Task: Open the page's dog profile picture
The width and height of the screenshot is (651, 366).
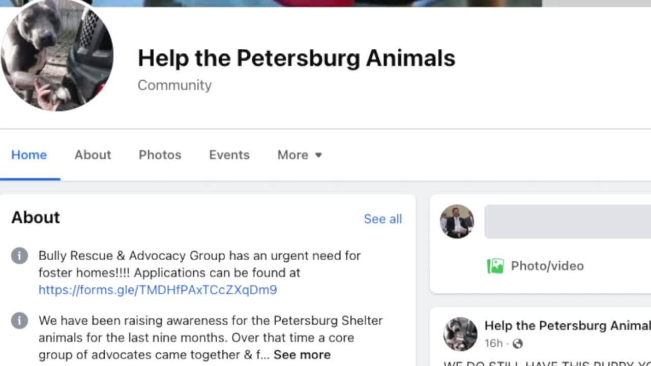Action: (56, 55)
